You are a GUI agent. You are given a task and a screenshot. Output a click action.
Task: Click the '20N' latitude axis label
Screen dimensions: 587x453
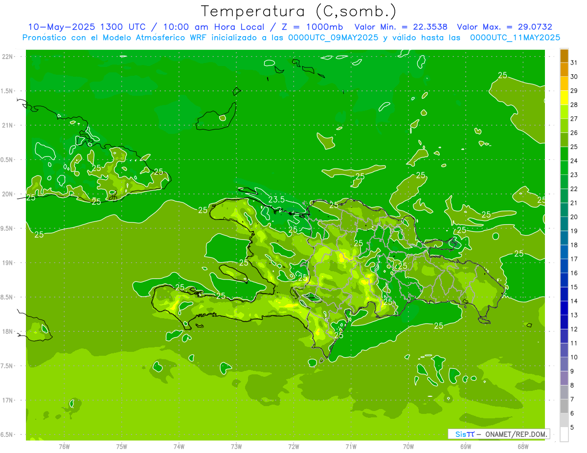click(7, 194)
